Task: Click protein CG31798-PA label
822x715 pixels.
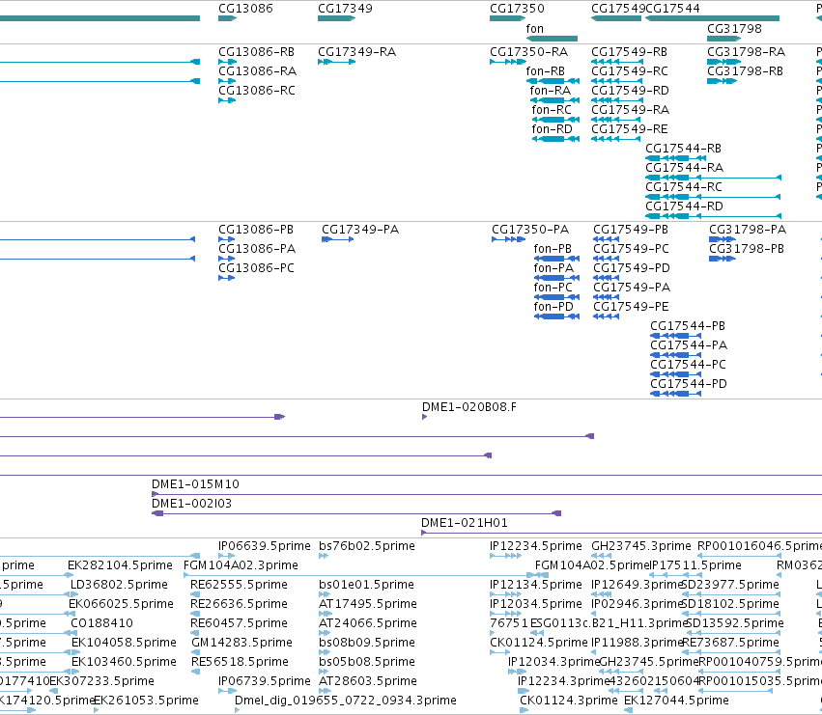Action: [748, 230]
